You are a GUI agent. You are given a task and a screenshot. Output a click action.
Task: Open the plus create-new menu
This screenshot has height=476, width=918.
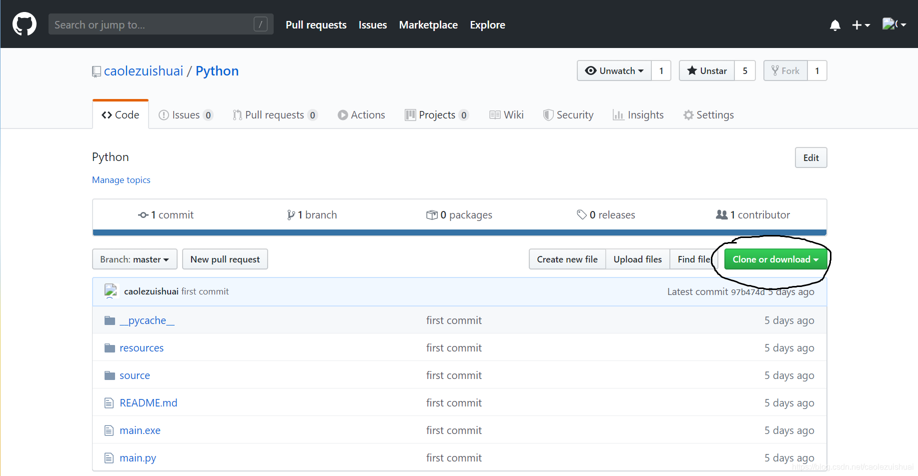tap(861, 25)
